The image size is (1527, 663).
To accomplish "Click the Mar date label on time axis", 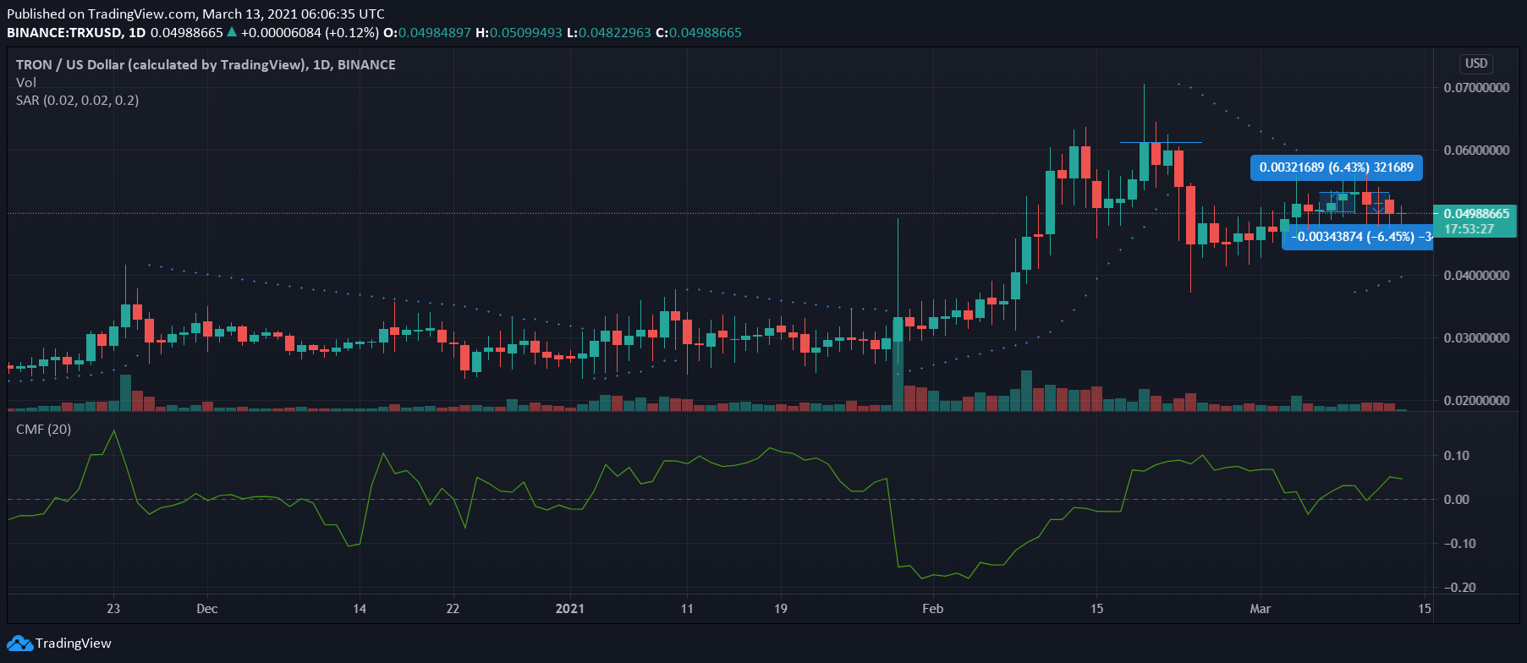I will pyautogui.click(x=1261, y=609).
